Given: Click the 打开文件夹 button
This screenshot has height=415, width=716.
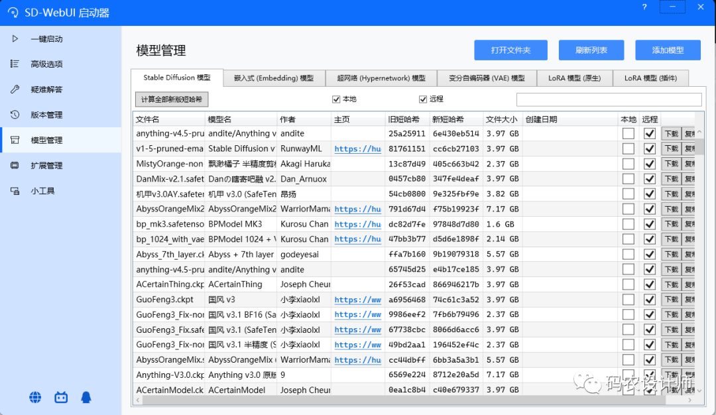Looking at the screenshot, I should pos(510,50).
